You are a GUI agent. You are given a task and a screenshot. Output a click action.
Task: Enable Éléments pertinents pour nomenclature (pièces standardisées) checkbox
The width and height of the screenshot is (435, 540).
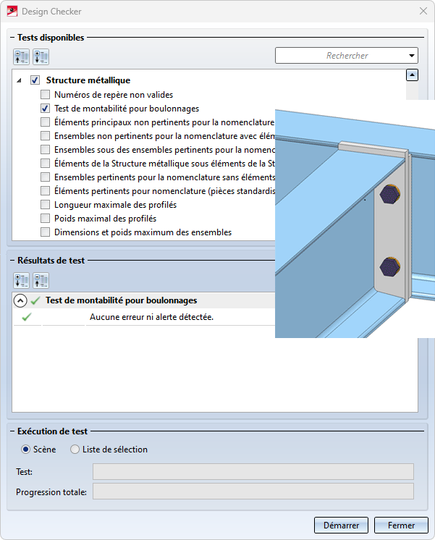coord(45,191)
